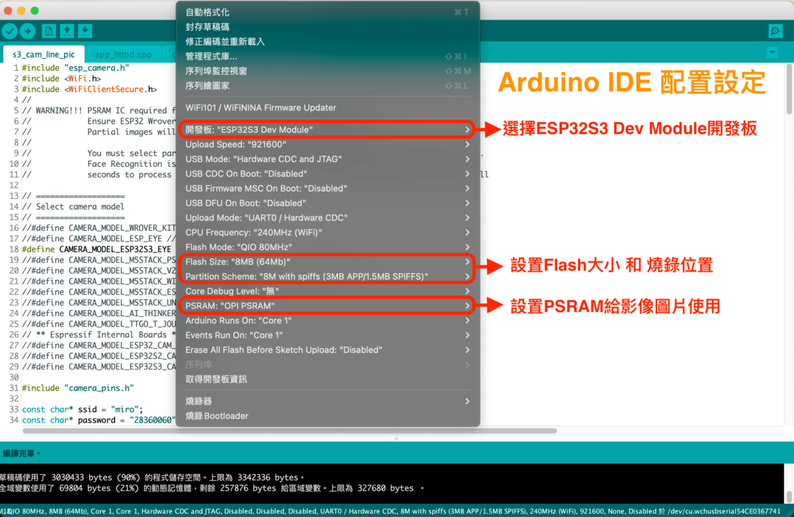Image resolution: width=794 pixels, height=517 pixels.
Task: Open a new sketch with the New icon
Action: [x=48, y=30]
